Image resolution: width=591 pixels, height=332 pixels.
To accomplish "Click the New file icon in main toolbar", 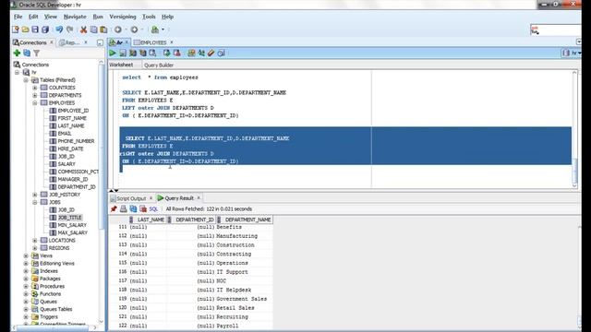I will pos(16,30).
